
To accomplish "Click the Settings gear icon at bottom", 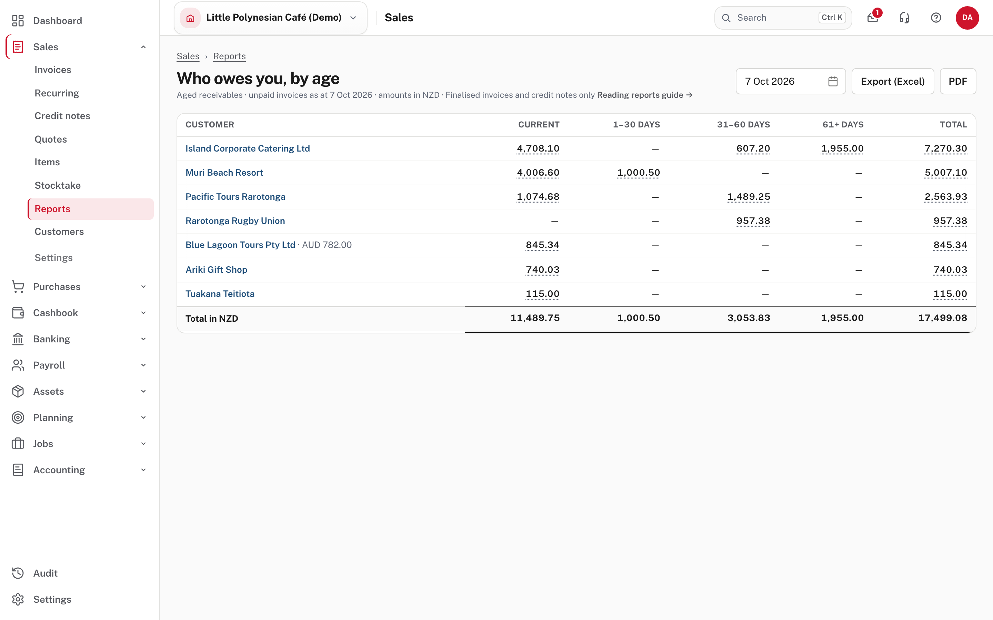I will click(x=18, y=599).
